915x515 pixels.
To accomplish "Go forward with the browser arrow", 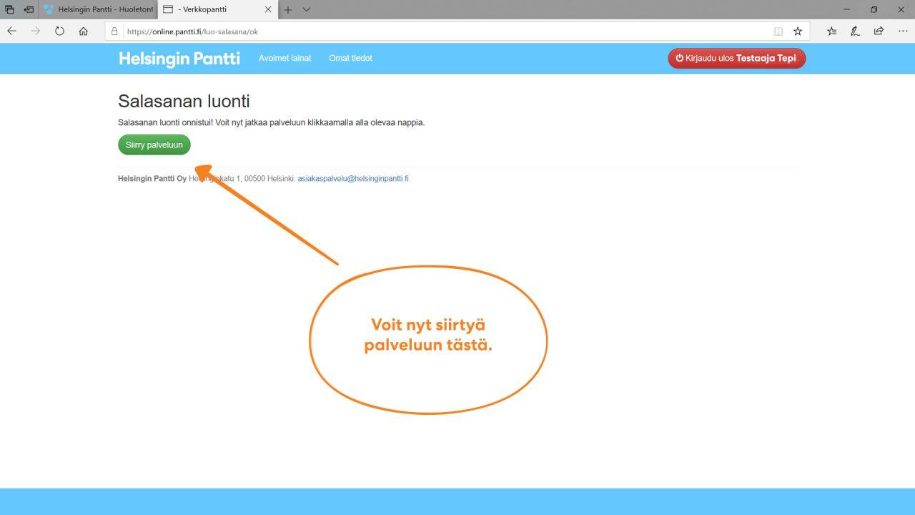I will pos(36,31).
